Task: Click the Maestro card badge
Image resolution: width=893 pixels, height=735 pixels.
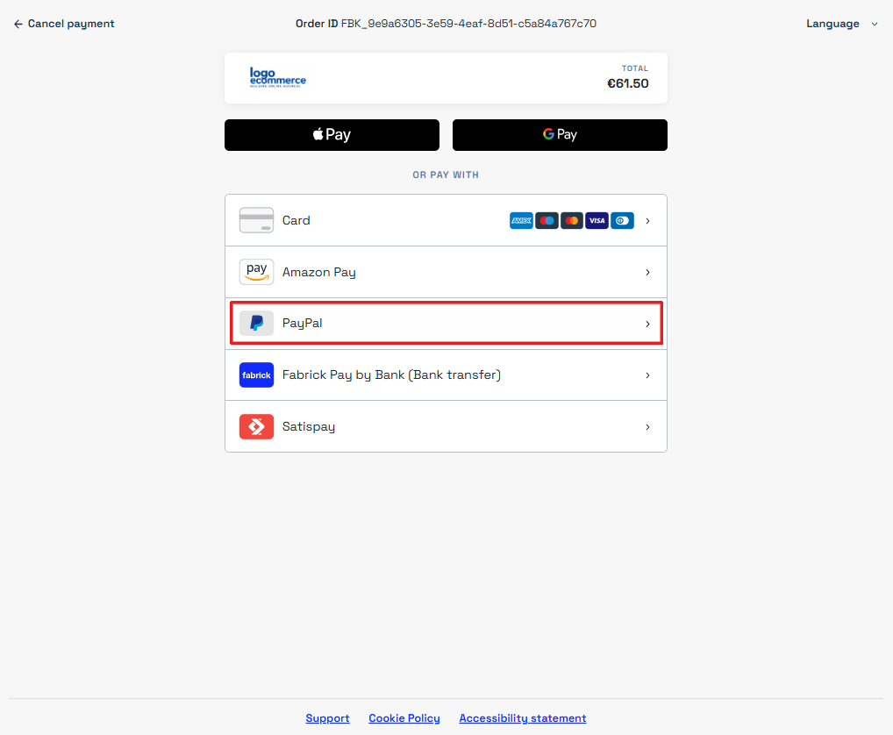Action: click(547, 220)
